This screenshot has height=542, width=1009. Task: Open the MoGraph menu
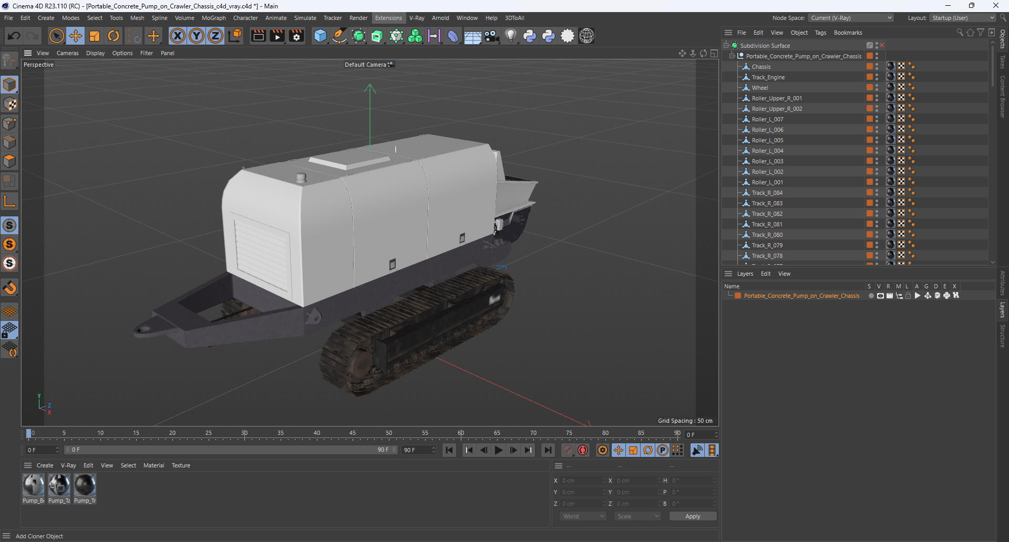coord(213,18)
